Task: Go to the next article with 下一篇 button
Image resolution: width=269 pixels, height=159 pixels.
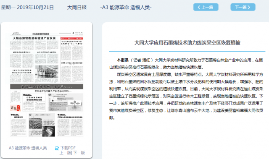Action: pos(243,7)
